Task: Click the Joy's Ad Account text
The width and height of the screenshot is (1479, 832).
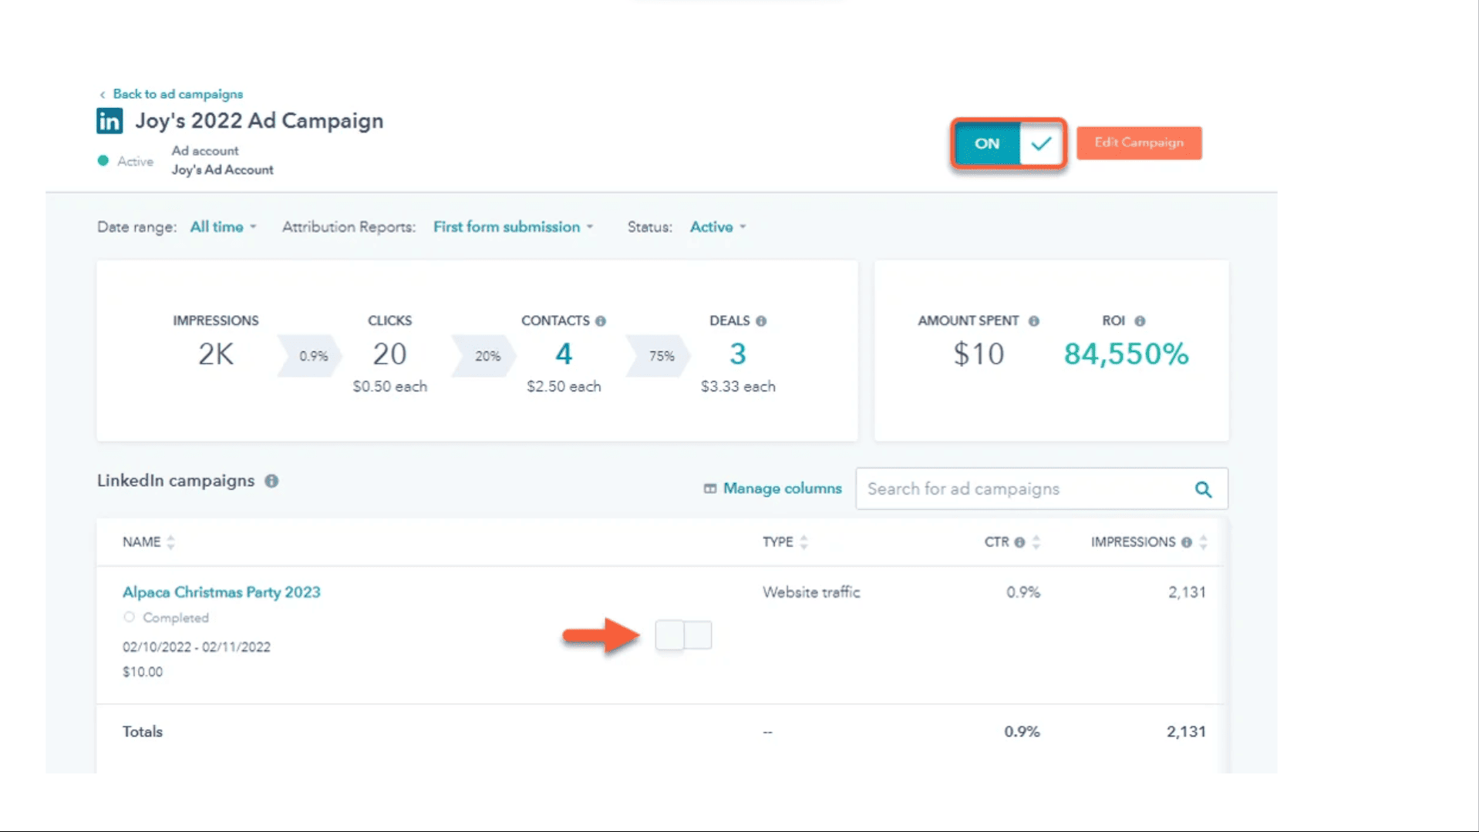Action: pos(222,169)
